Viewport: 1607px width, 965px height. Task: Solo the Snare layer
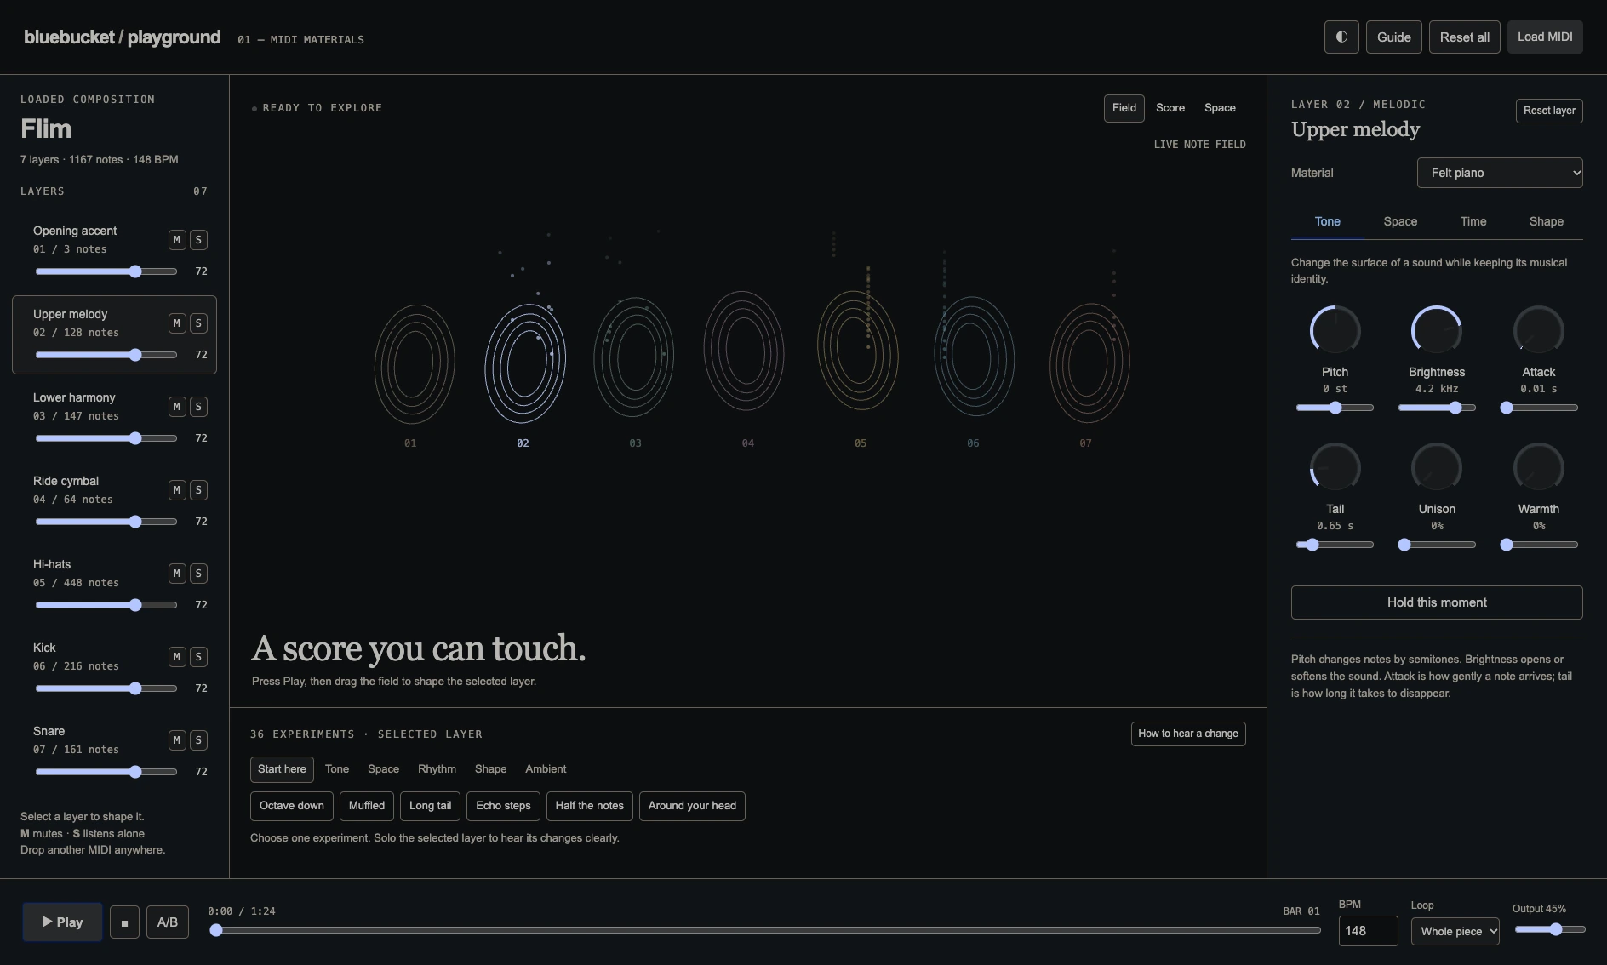pos(198,740)
